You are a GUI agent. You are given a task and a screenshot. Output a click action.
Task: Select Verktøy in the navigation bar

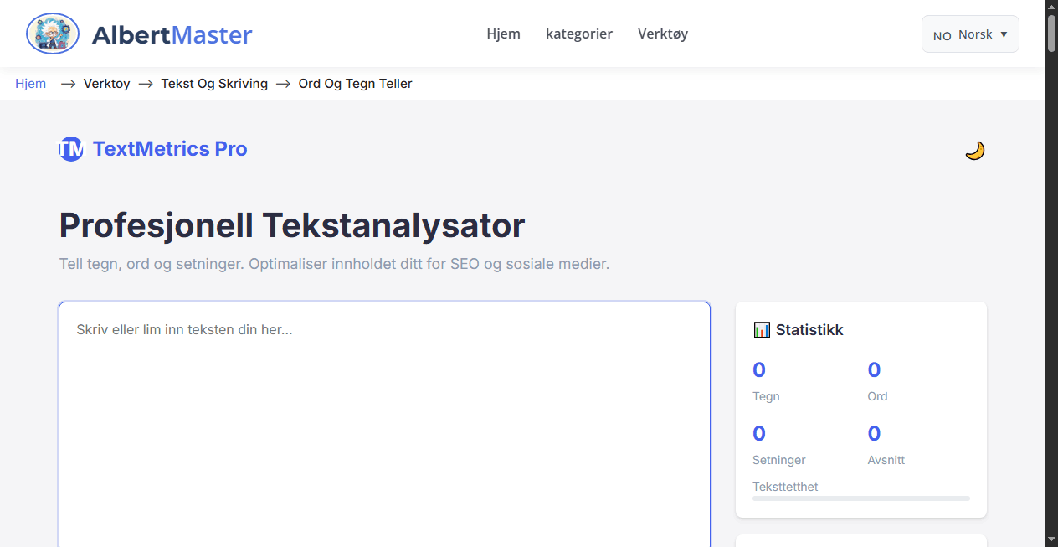coord(662,34)
